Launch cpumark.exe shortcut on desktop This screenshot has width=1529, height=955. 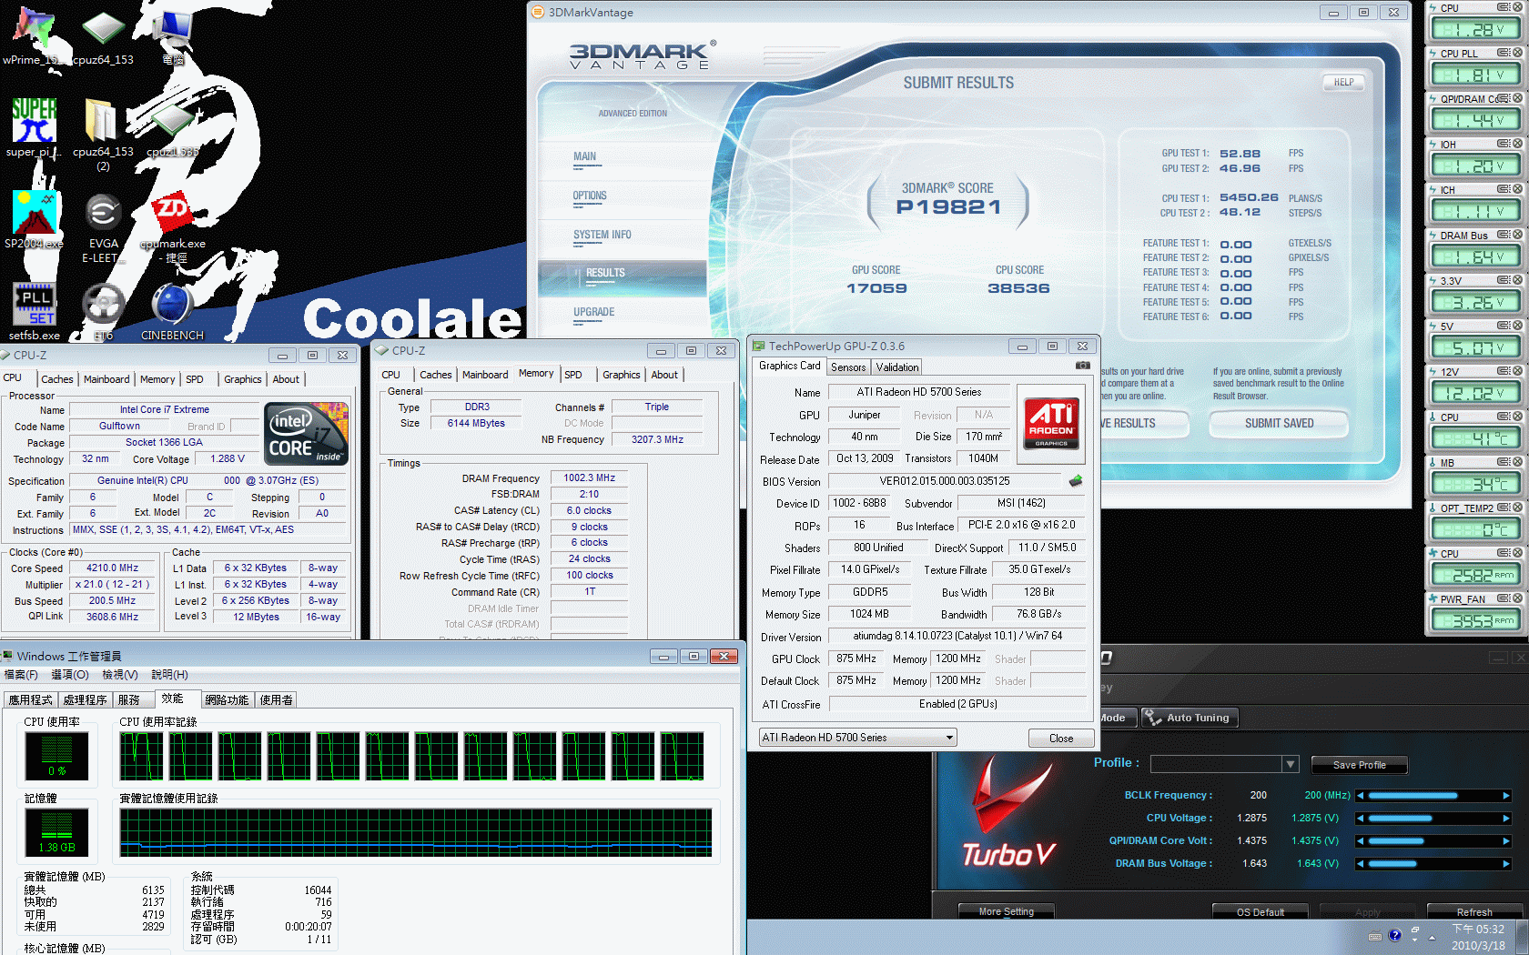172,226
